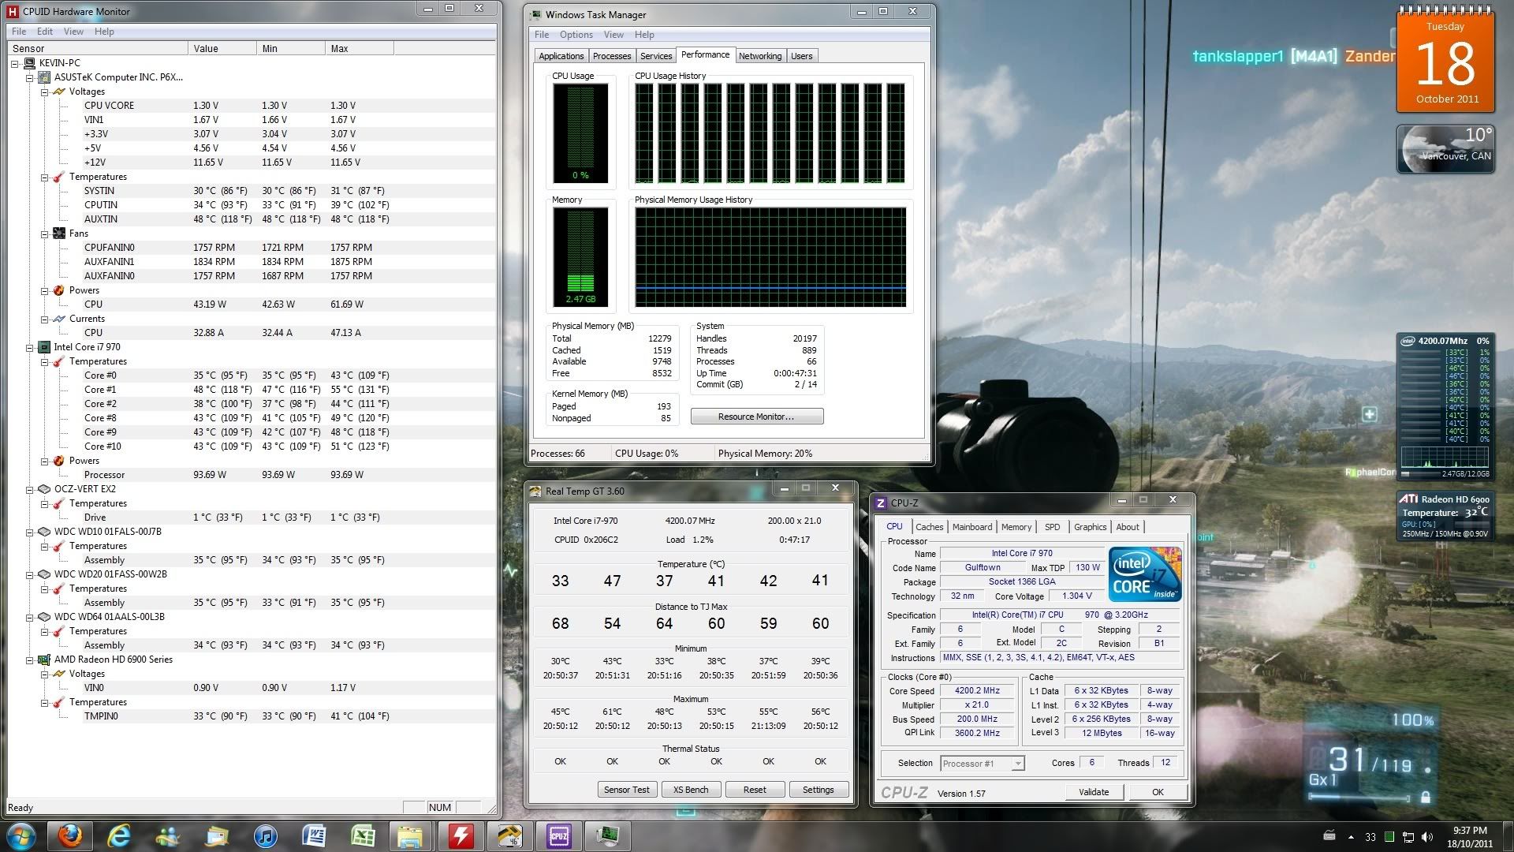Click the Core Speed value 4200.2 MHz
The image size is (1514, 852).
pos(976,691)
